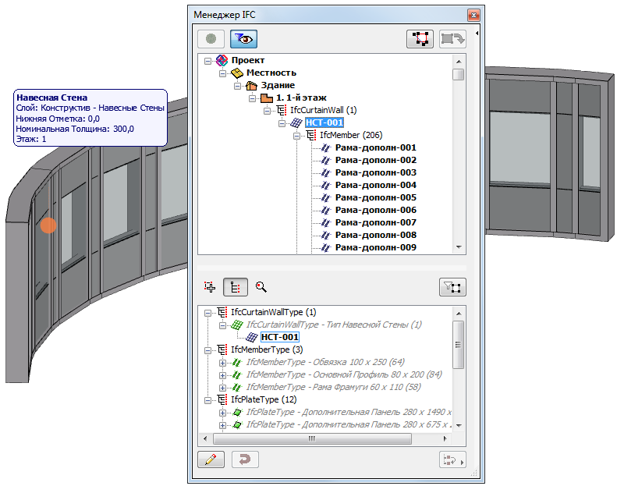This screenshot has height=486, width=617.
Task: Click member icon beside Рама-дополн-001
Action: click(325, 148)
